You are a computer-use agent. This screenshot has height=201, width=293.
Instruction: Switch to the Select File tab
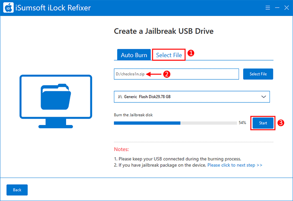[x=169, y=55]
